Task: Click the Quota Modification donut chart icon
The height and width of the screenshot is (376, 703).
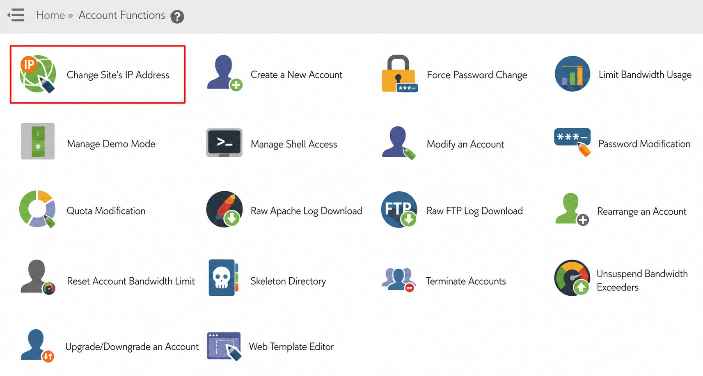Action: [37, 209]
